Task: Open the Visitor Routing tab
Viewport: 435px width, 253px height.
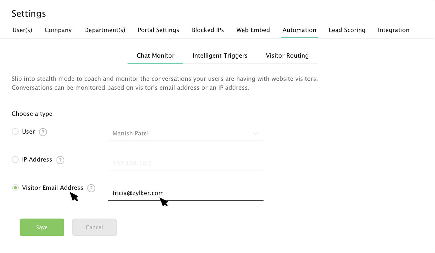Action: [287, 56]
